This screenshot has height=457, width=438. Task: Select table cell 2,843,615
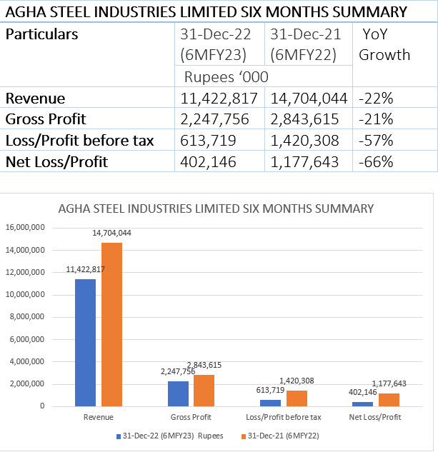coord(304,119)
